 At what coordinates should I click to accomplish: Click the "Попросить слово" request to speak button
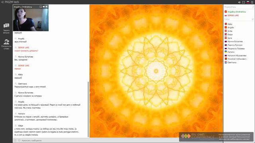[6, 44]
